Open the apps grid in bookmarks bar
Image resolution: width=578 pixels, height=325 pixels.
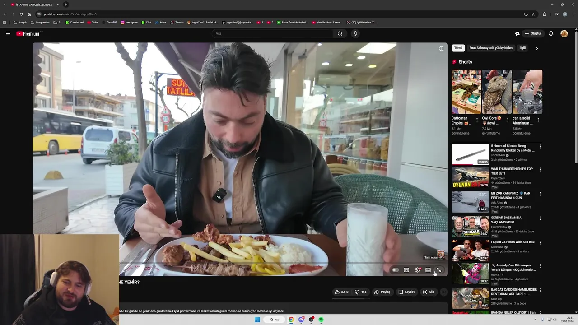click(x=5, y=23)
